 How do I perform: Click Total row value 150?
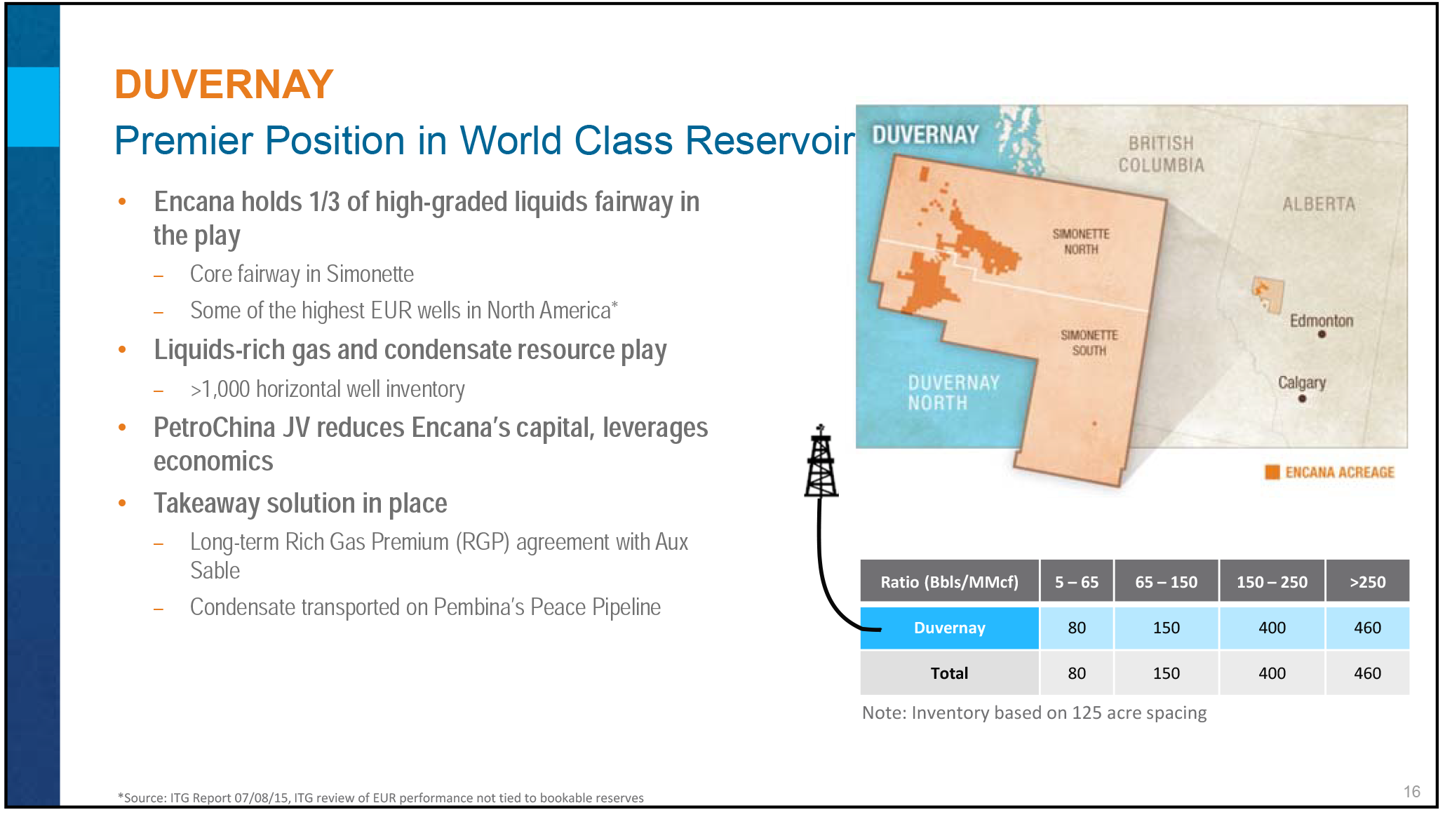tap(1167, 673)
